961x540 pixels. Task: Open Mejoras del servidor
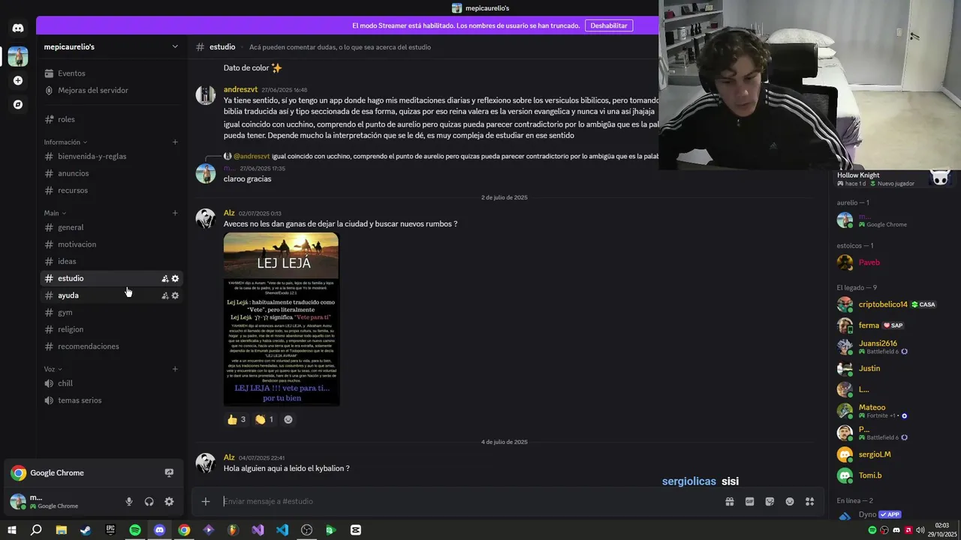coord(111,90)
